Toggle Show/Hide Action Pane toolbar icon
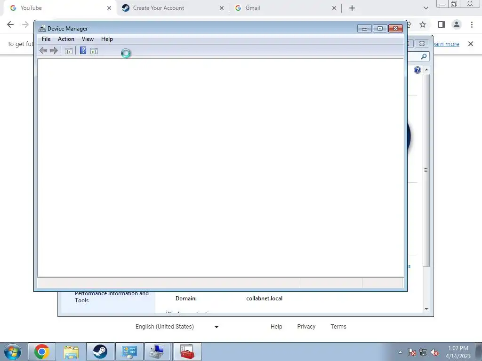Screen dimensions: 482x361 (x=94, y=51)
